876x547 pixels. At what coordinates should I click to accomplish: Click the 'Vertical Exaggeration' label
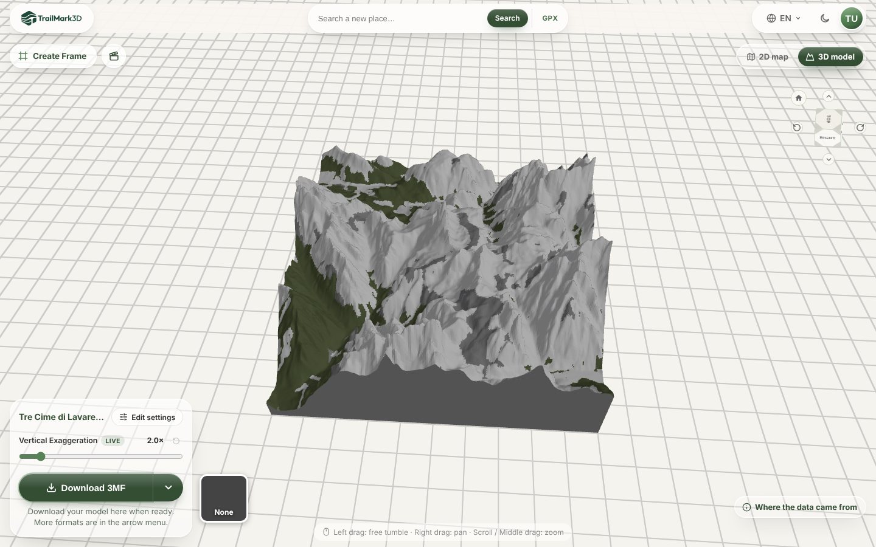58,441
